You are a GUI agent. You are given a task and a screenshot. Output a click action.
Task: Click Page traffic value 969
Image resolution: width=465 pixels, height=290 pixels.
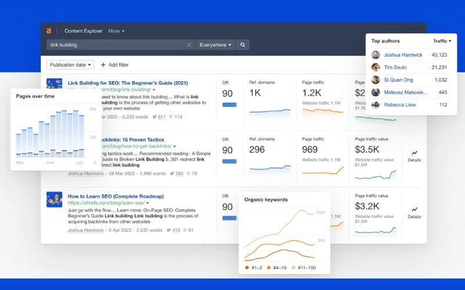[x=310, y=150]
